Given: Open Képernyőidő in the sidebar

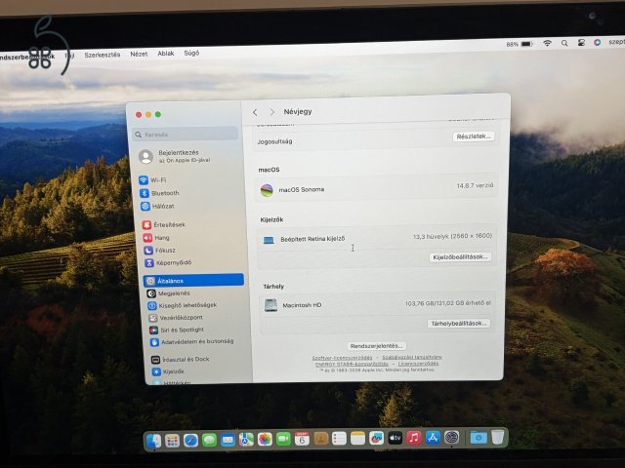Looking at the screenshot, I should click(x=168, y=262).
